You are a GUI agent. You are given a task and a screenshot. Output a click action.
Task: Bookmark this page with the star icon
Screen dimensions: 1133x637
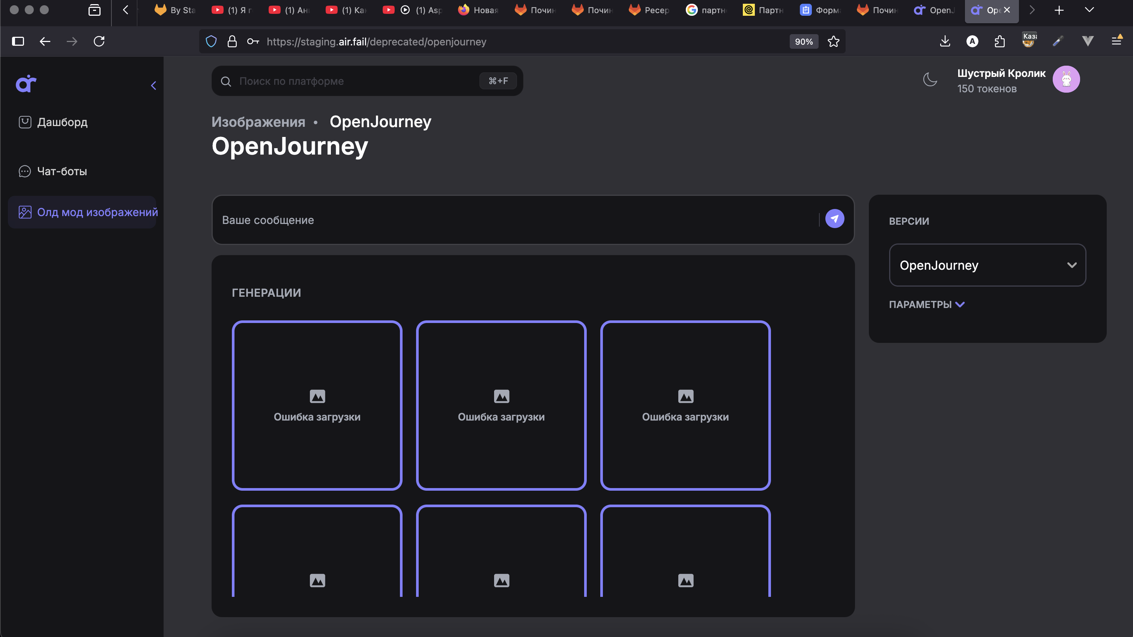click(834, 41)
